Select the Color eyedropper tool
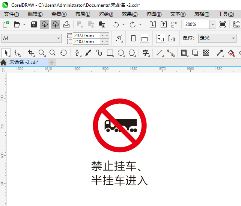 220,53
